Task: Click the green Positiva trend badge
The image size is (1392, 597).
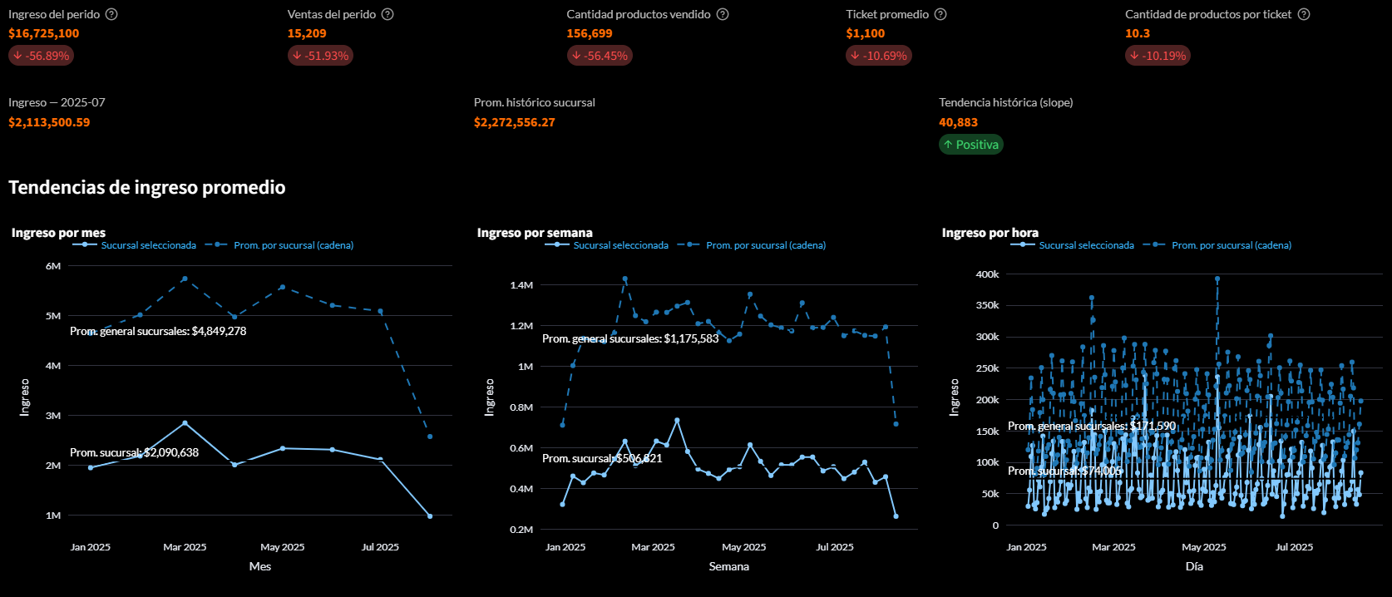Action: pyautogui.click(x=970, y=145)
